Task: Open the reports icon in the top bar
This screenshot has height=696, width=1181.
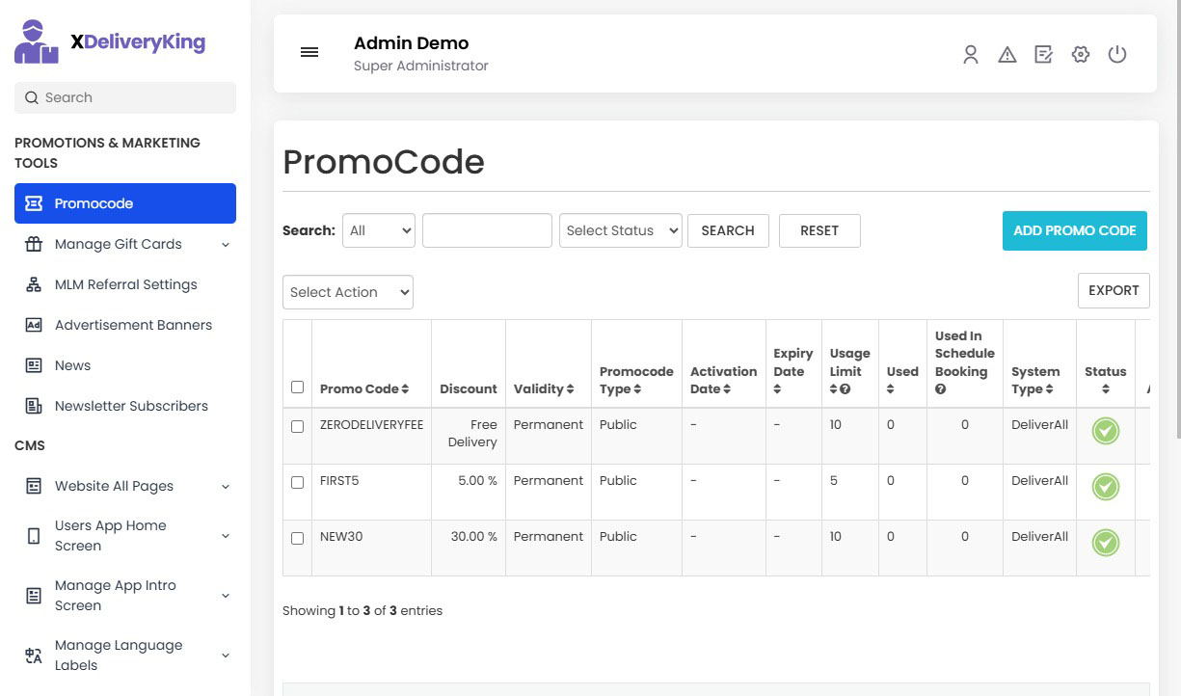Action: [1043, 55]
